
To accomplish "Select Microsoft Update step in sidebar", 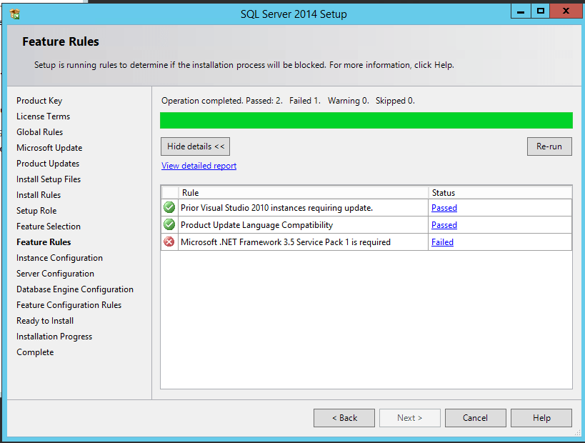I will [49, 148].
